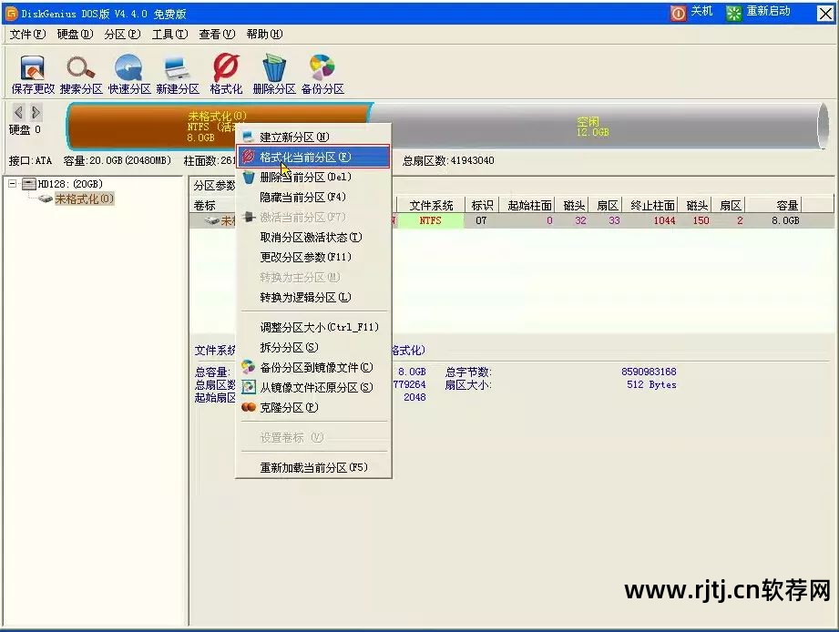
Task: Choose 建立新分区(N) in context menu
Action: point(313,137)
